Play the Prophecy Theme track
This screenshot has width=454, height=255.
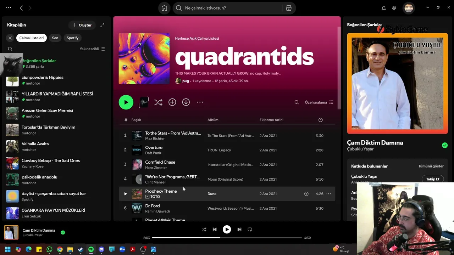tap(125, 194)
